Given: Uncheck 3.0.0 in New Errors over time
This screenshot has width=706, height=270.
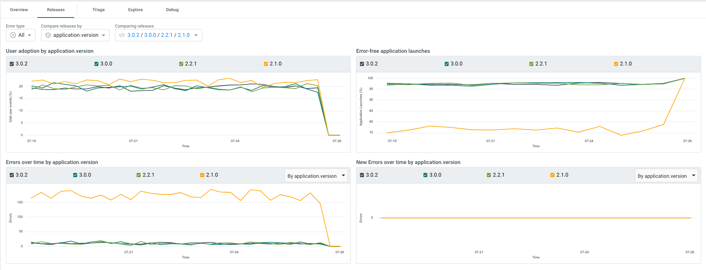Looking at the screenshot, I should (x=425, y=175).
